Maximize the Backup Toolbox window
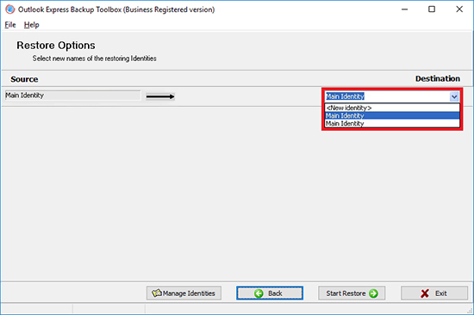 point(432,9)
